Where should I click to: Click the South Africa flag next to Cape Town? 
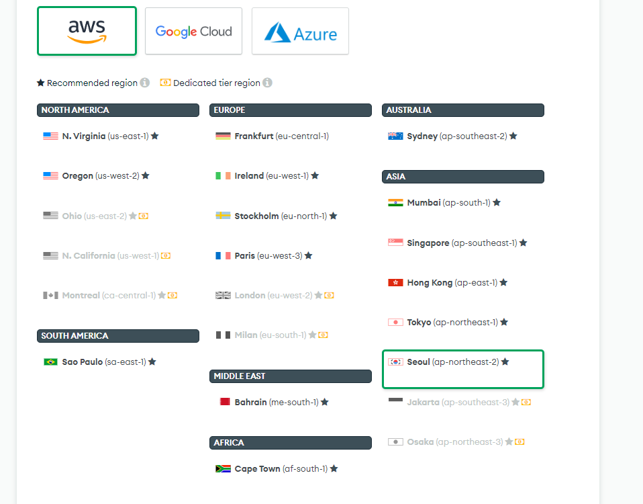click(223, 468)
